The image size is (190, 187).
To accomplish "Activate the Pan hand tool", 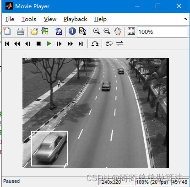I will (118, 31).
